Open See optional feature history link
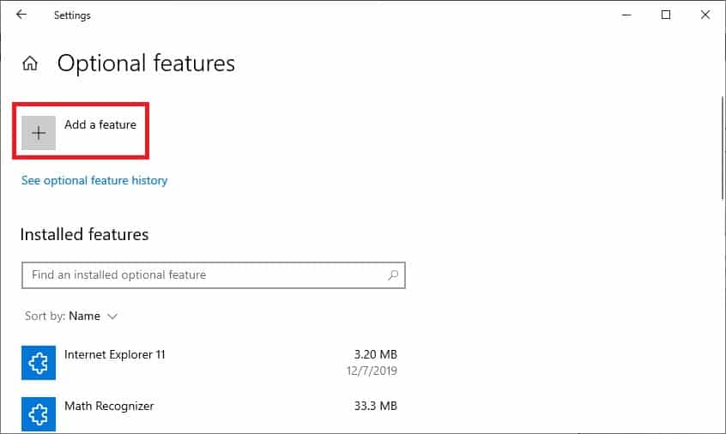This screenshot has width=726, height=434. click(x=94, y=180)
